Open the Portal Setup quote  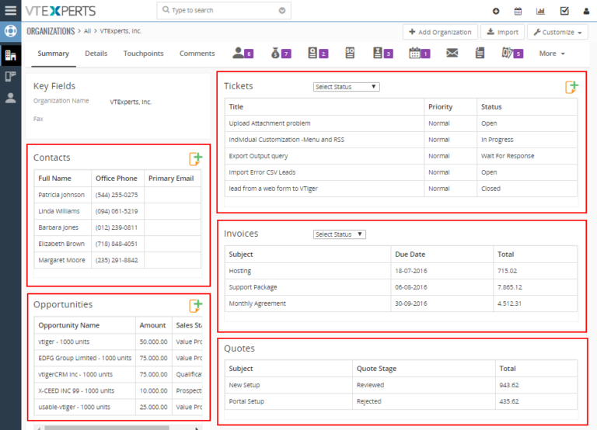(x=246, y=401)
